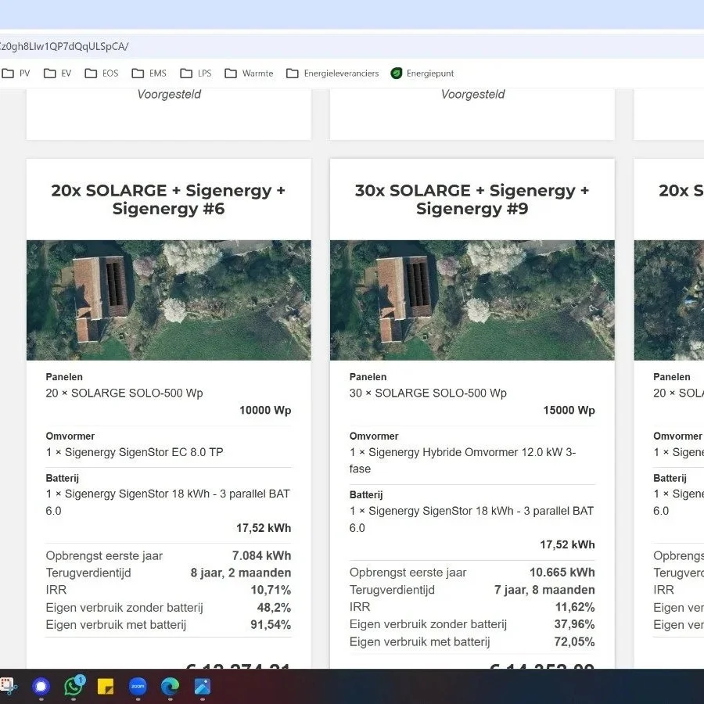This screenshot has width=704, height=704.
Task: Click 'Terugverdientijd' label in card #6
Action: [88, 573]
